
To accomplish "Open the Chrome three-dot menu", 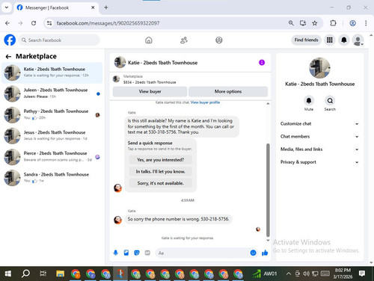I will pos(366,23).
